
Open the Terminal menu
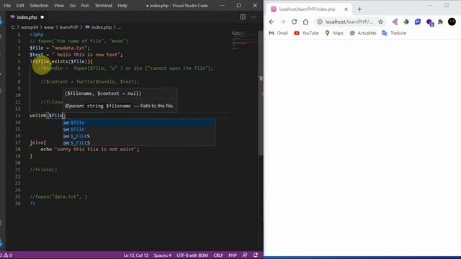(103, 6)
